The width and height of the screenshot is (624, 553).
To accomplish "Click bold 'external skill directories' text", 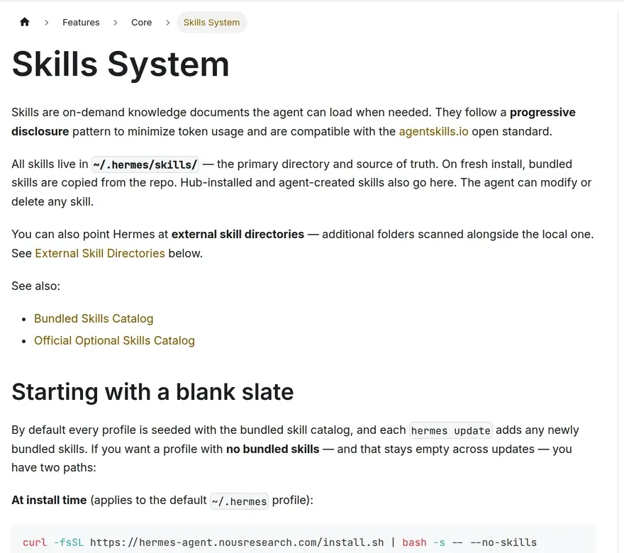I will [x=238, y=234].
